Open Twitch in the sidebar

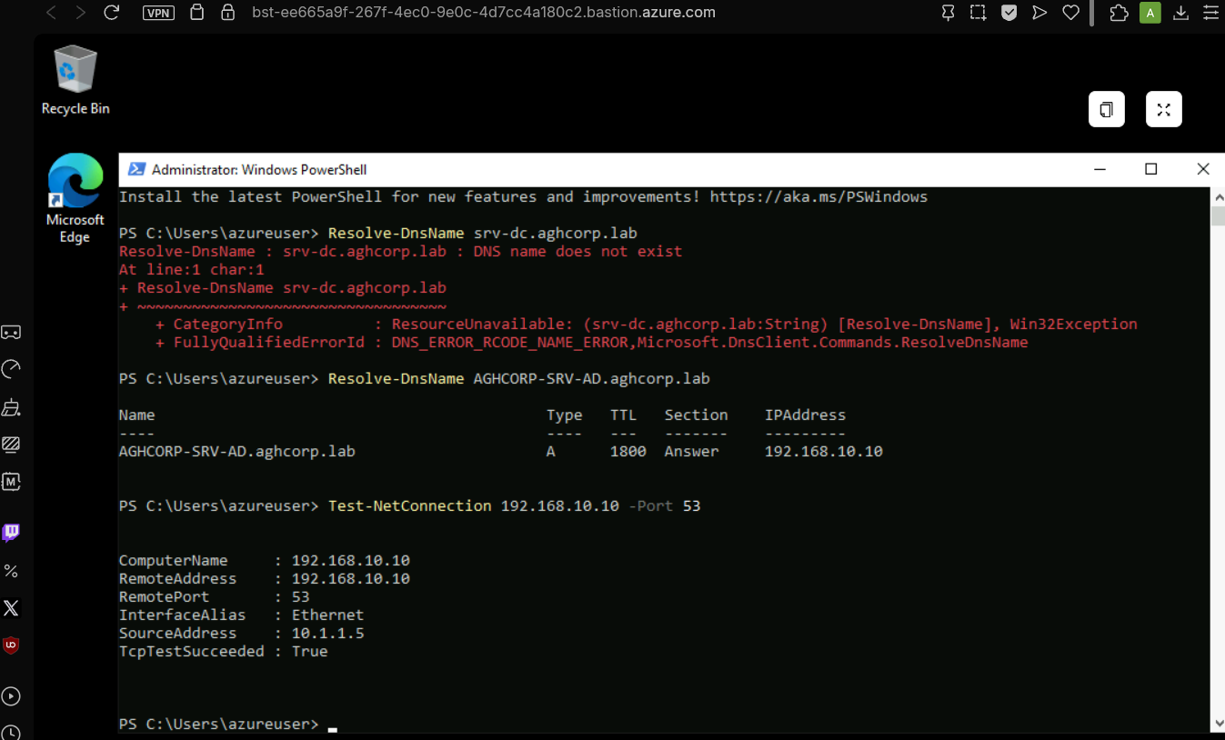(11, 533)
